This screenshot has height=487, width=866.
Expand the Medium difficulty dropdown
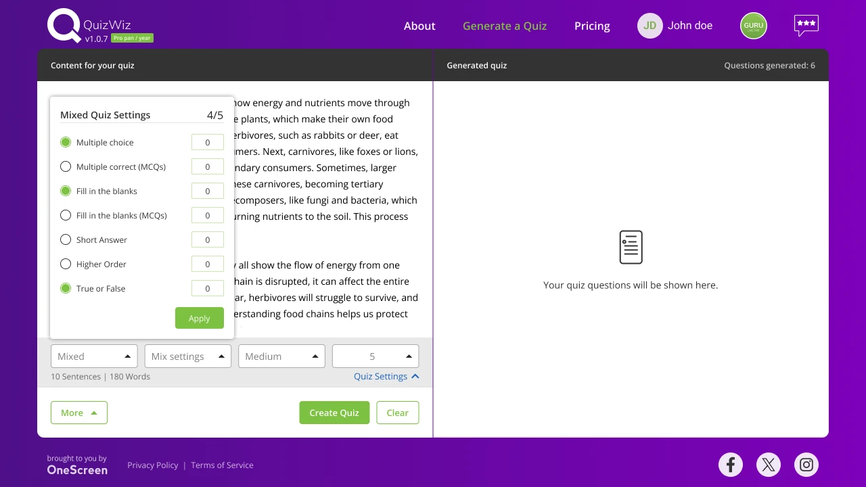281,356
